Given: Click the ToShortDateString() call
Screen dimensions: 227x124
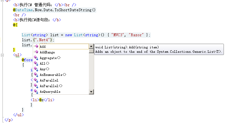Looking at the screenshot, I should [x=75, y=10].
